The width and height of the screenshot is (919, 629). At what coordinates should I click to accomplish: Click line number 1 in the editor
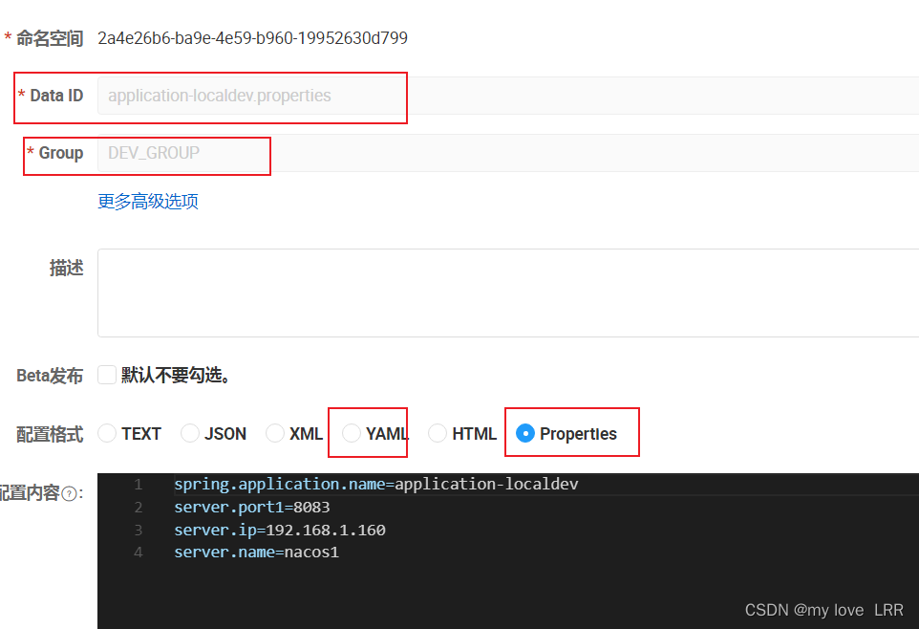pos(139,484)
